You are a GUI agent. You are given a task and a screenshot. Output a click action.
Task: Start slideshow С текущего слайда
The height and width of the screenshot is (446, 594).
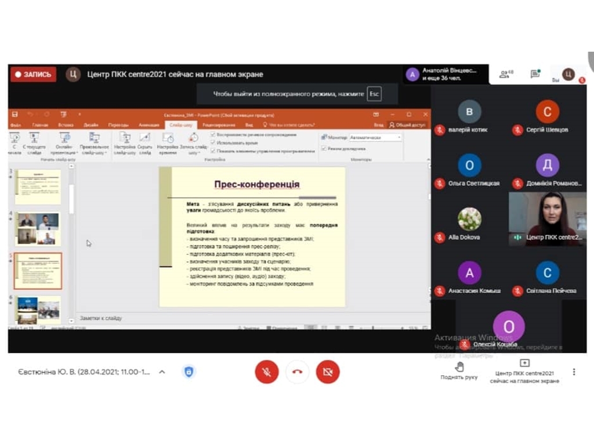[x=34, y=143]
